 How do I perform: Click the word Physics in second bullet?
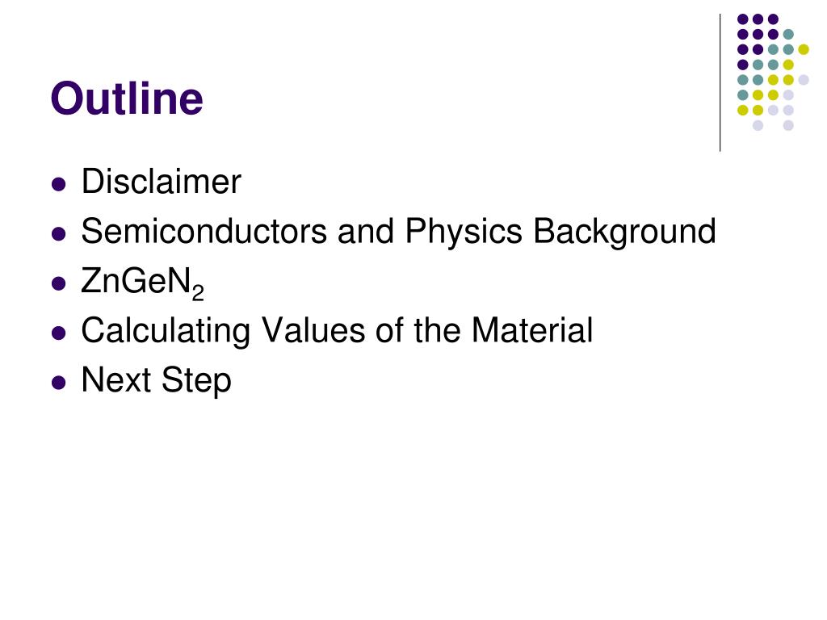tap(464, 232)
